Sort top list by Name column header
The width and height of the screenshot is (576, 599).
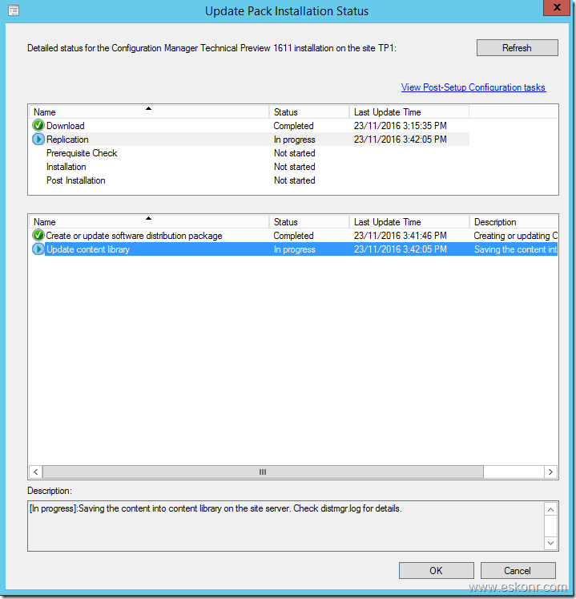click(x=149, y=112)
